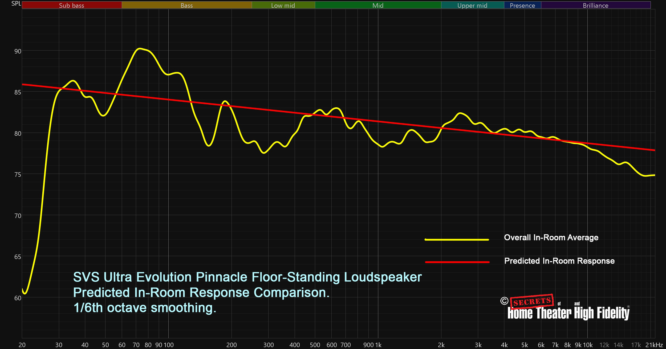The image size is (666, 349).
Task: Click the 3k frequency axis label
Action: pos(478,345)
